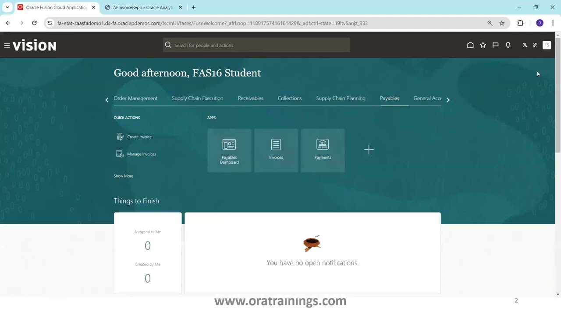Click the Vision logo
The image size is (561, 315).
[x=35, y=45]
